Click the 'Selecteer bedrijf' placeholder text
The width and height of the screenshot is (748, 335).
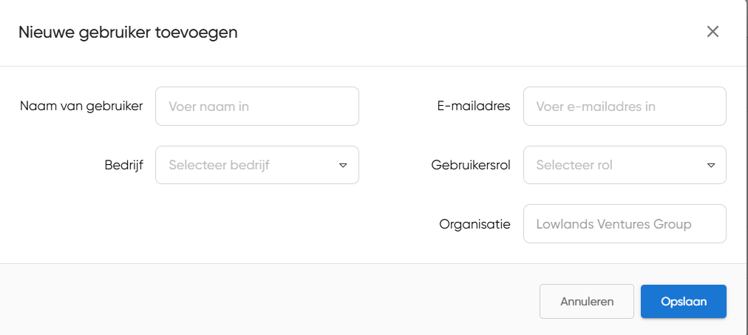(x=219, y=165)
